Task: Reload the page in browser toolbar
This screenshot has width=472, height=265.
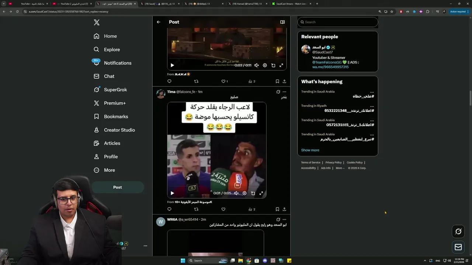Action: [17, 11]
